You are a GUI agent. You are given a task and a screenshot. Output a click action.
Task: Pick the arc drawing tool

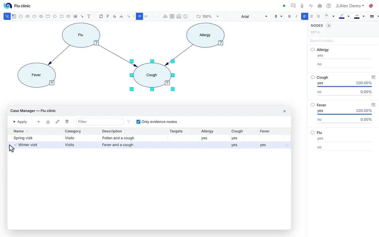(x=82, y=17)
